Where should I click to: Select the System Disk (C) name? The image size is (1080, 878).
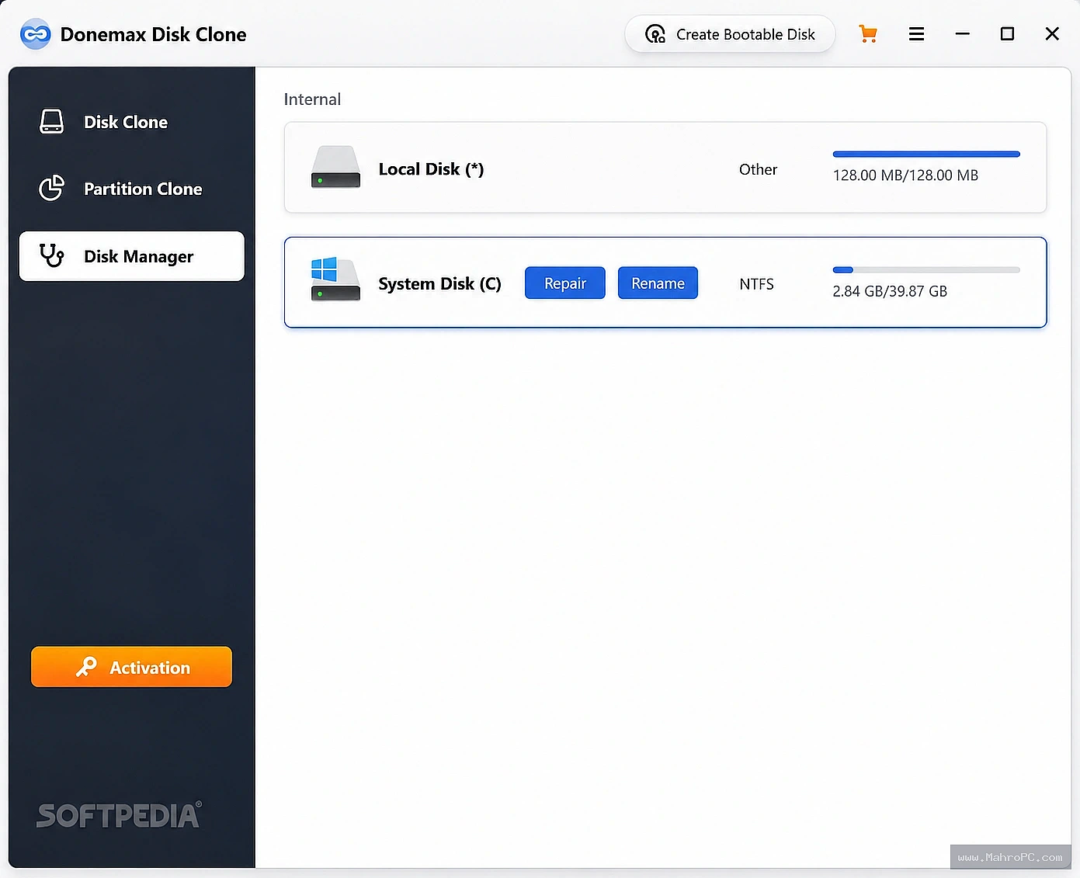(x=439, y=284)
